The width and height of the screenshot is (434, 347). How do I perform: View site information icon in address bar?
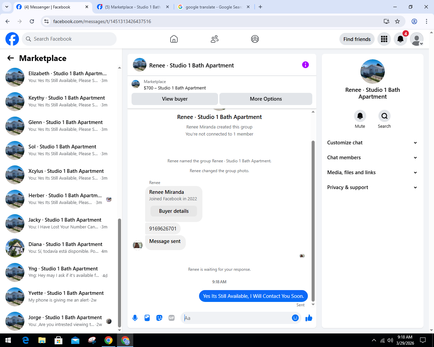point(47,21)
